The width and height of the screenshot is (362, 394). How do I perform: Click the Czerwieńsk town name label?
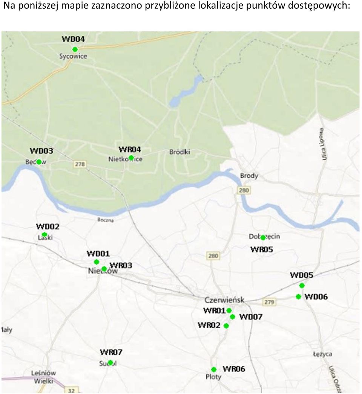pyautogui.click(x=224, y=300)
